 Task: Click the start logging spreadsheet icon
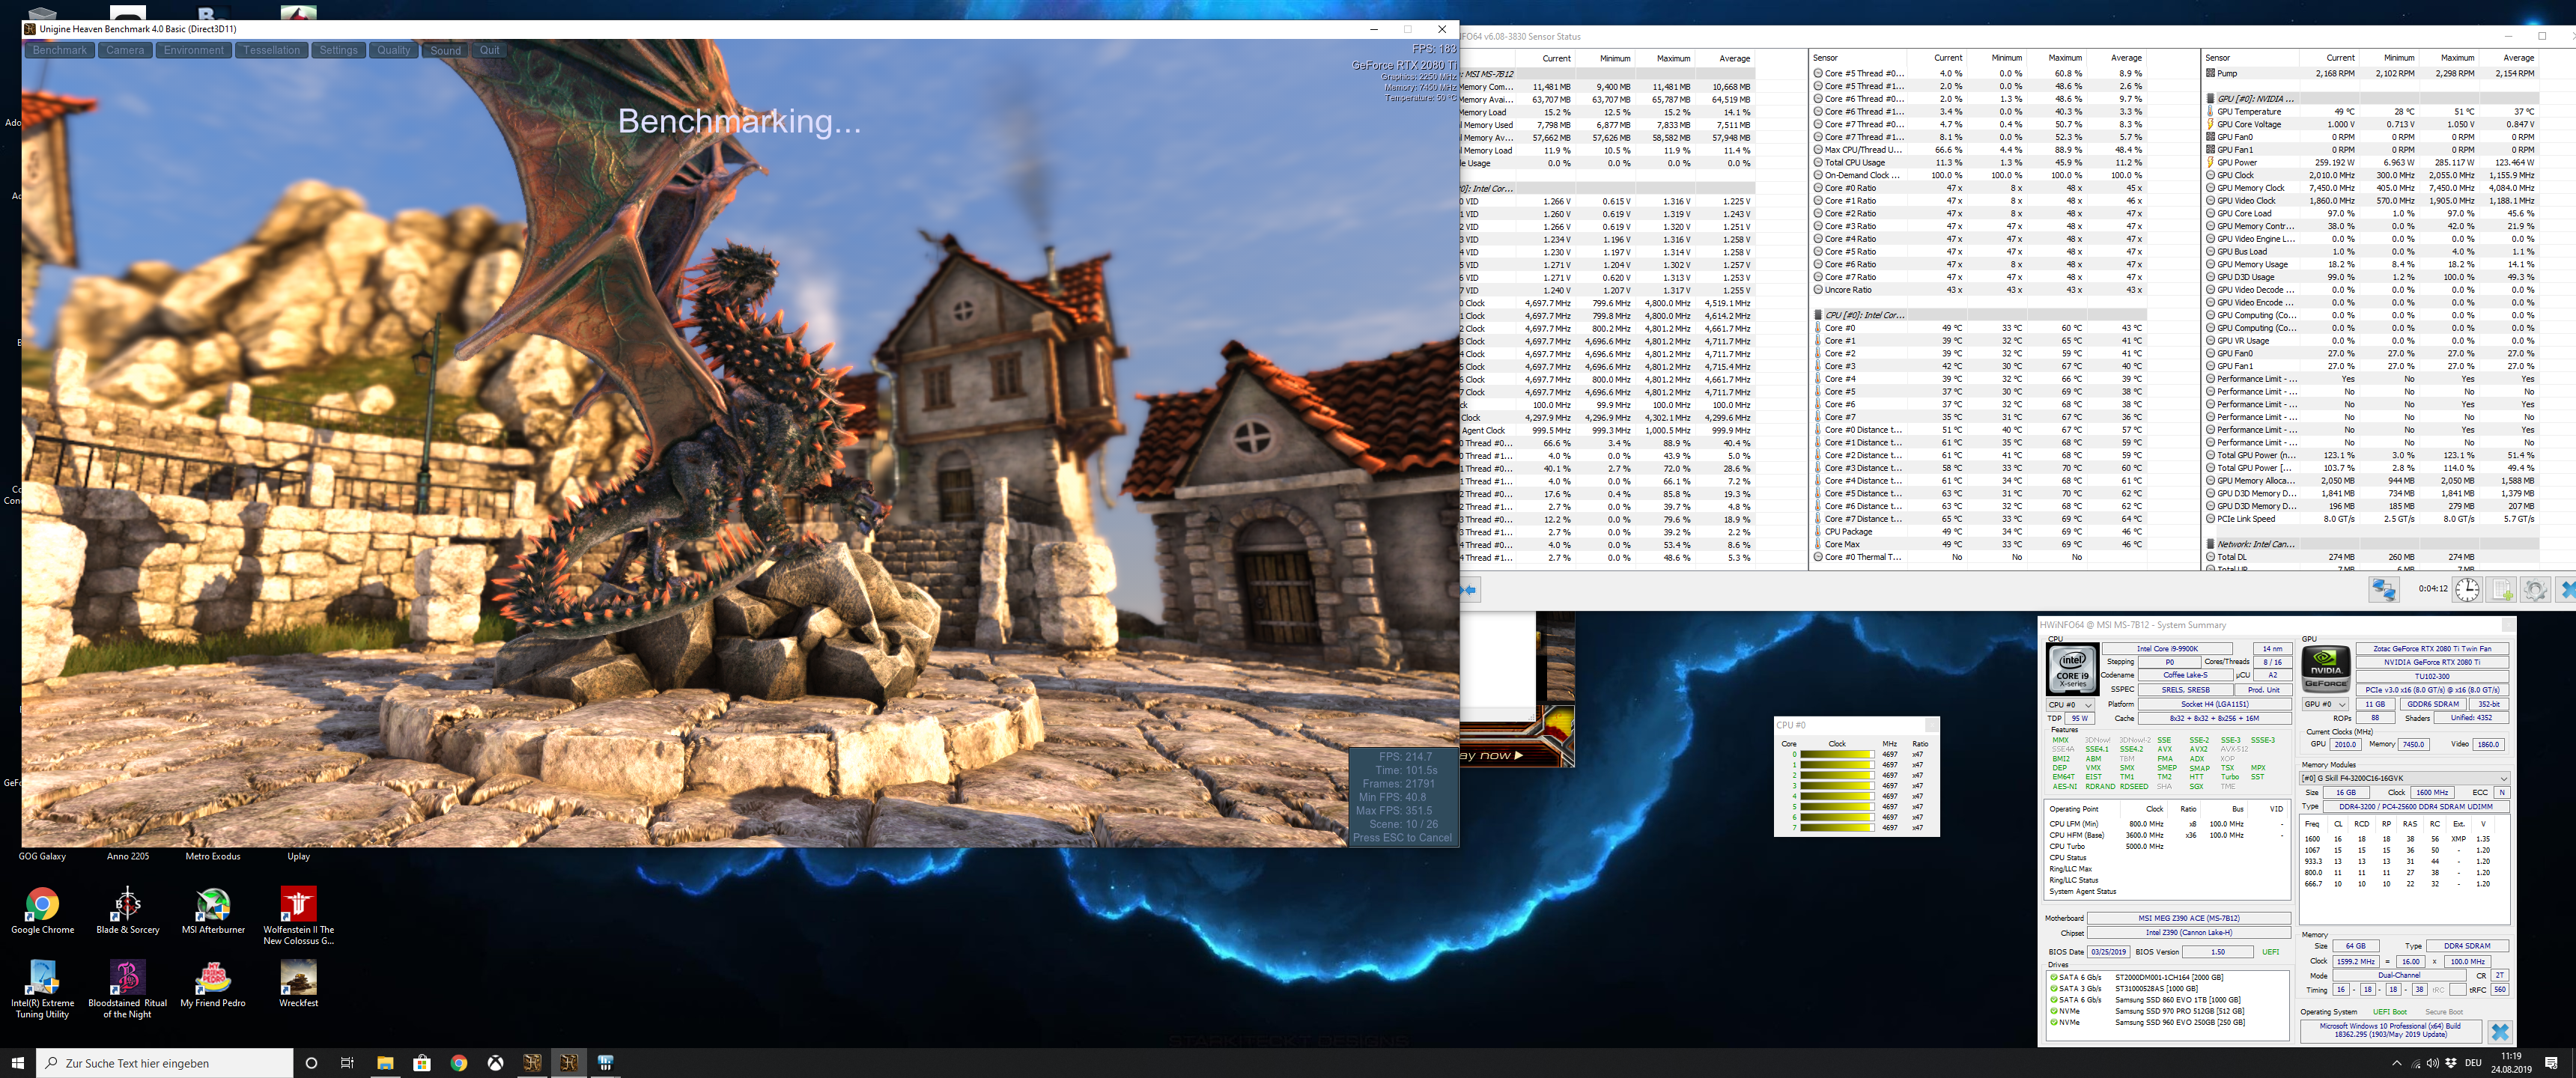pos(2501,590)
